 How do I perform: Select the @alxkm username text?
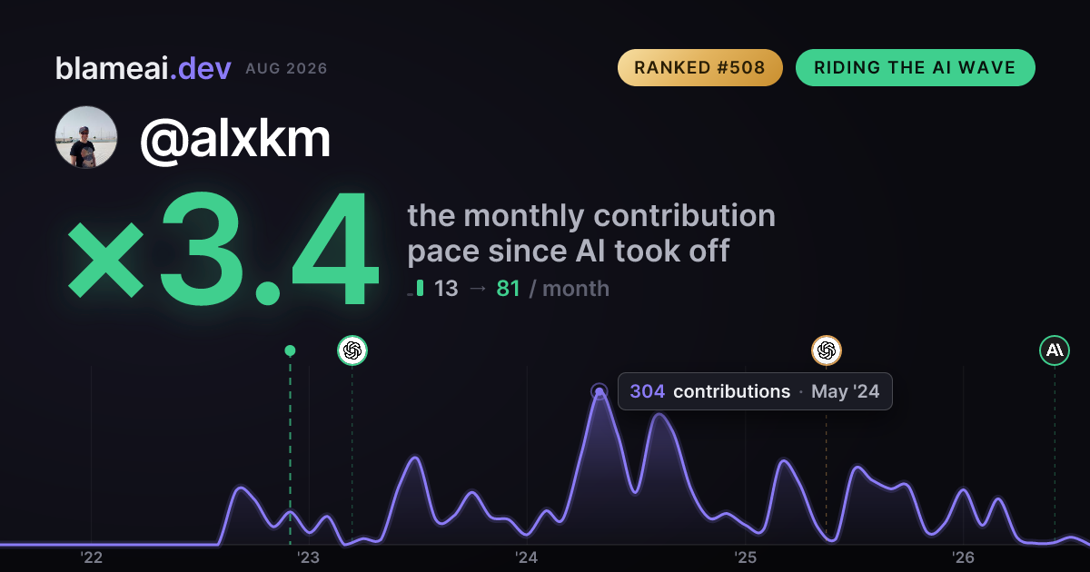point(234,139)
